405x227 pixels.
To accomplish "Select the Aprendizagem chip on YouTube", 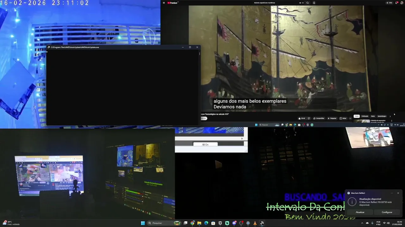I will [382, 116].
